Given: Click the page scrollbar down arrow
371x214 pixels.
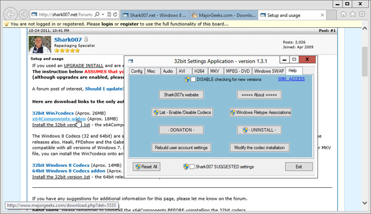Looking at the screenshot, I should (x=365, y=203).
